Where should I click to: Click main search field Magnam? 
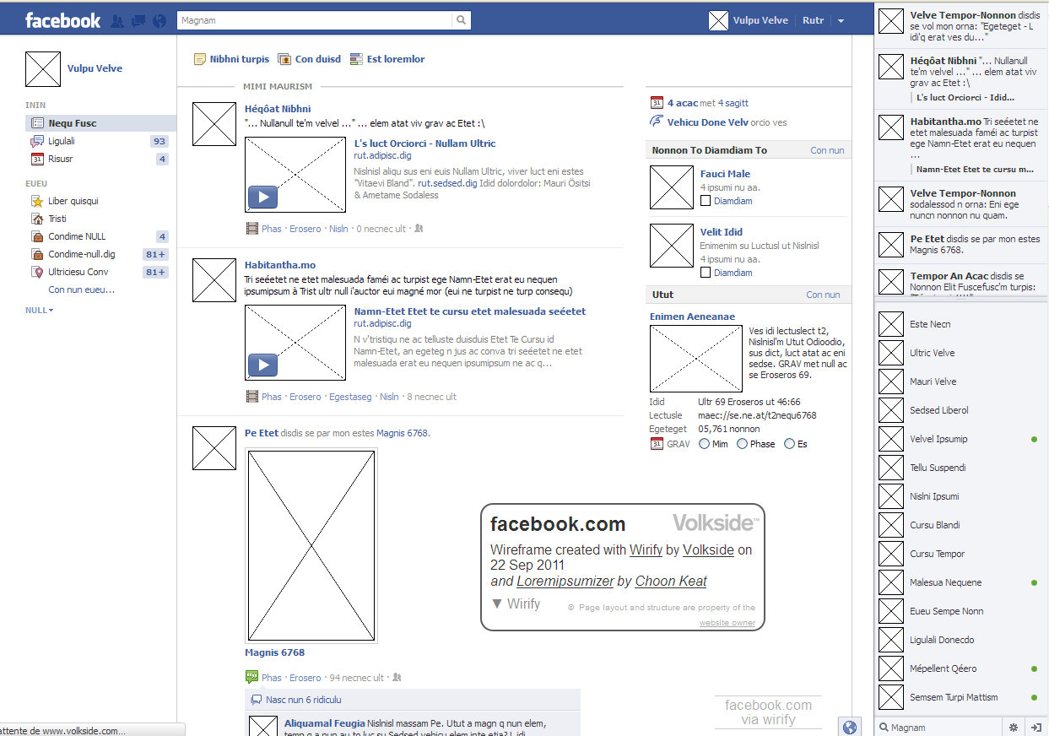tap(315, 20)
